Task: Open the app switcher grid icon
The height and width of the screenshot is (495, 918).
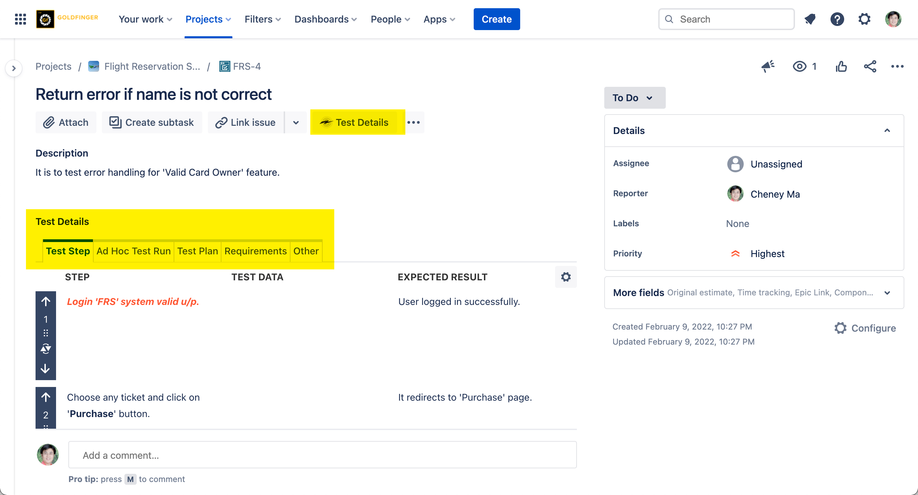Action: [x=20, y=19]
